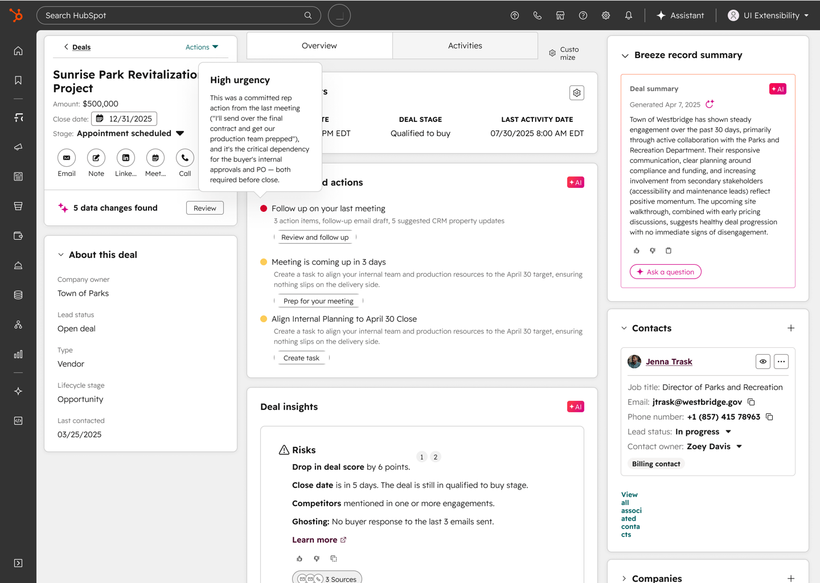Screen dimensions: 820x583
Task: Click the Review data changes button
Action: 205,208
